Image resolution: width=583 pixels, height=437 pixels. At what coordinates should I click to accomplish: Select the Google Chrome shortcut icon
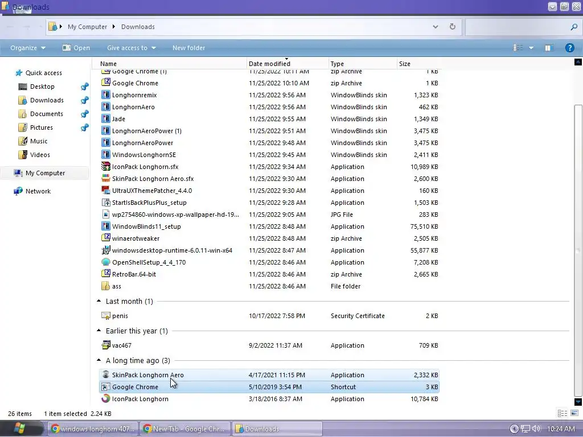coord(105,386)
